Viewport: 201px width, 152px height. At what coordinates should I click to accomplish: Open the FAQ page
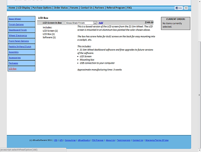(129, 8)
